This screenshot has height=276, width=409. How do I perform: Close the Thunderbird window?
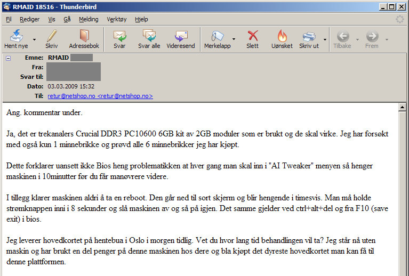401,7
